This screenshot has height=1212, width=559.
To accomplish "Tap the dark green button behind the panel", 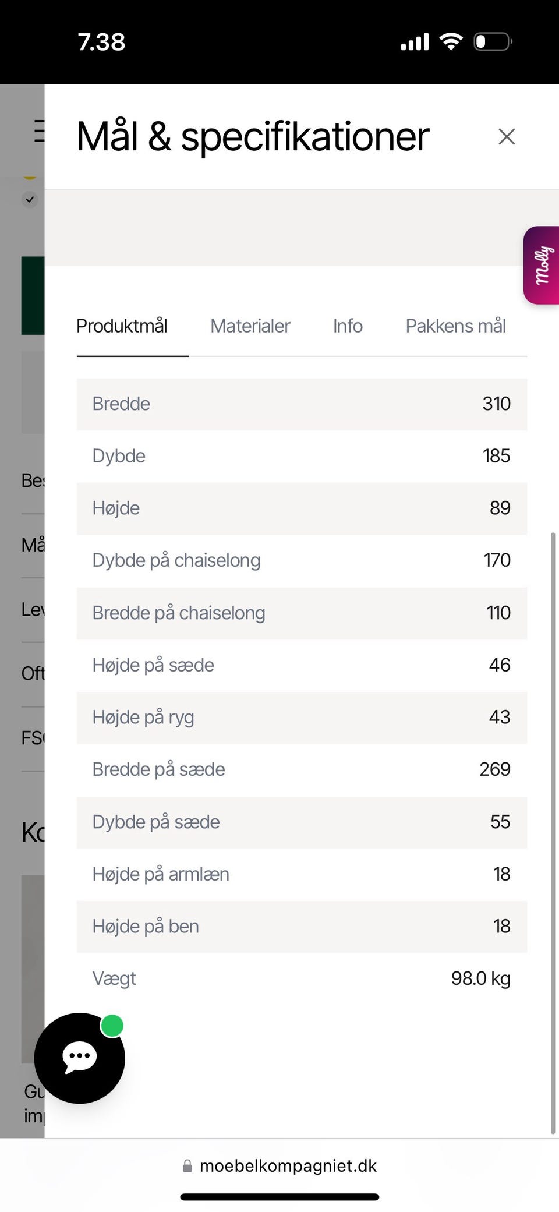I will [33, 296].
